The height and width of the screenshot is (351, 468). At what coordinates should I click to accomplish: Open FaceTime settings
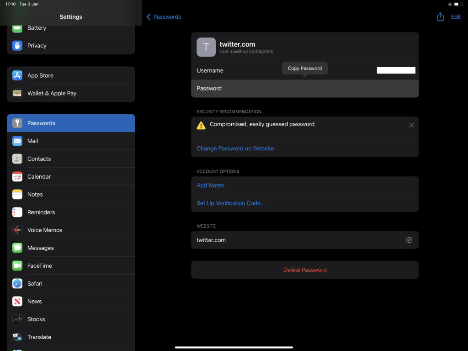point(71,266)
